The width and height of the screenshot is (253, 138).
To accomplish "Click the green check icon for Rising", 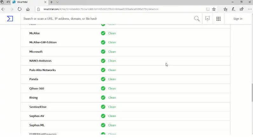I will click(103, 98).
